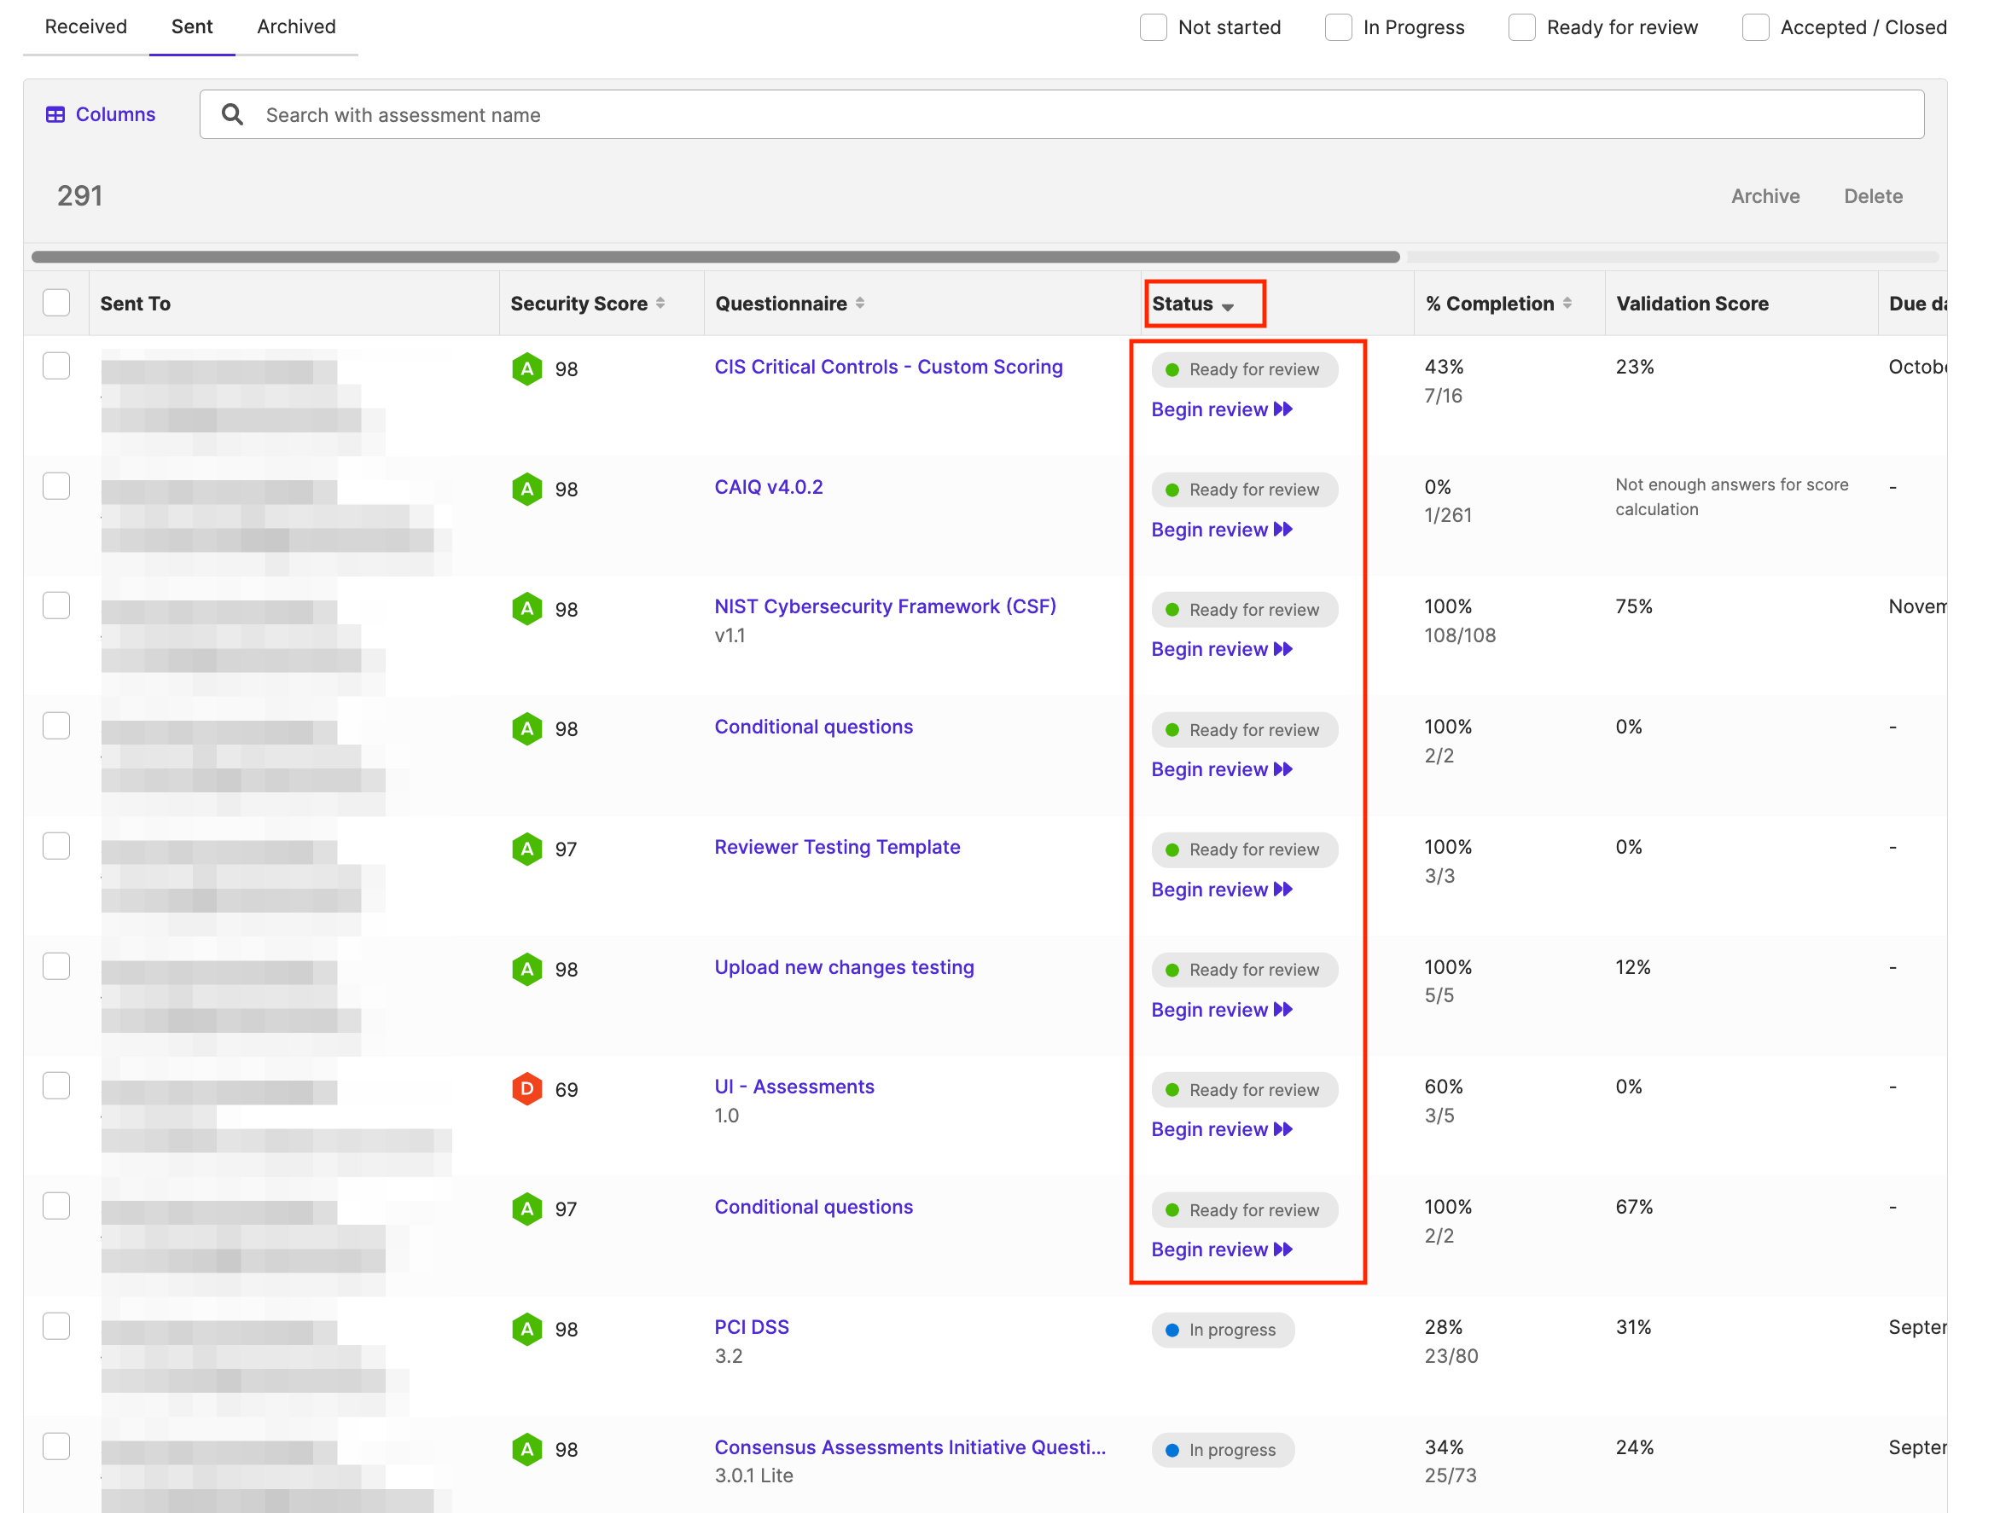Viewport: 2000px width, 1513px height.
Task: Begin review for Upload new changes testing row
Action: (x=1222, y=1010)
